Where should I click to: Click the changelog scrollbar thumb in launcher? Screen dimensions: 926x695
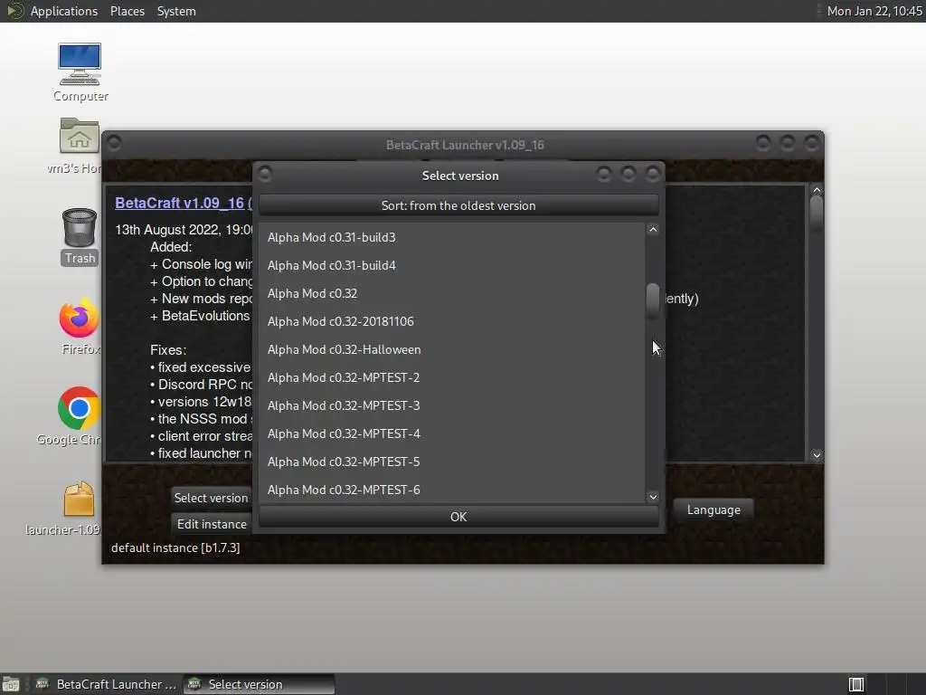817,213
